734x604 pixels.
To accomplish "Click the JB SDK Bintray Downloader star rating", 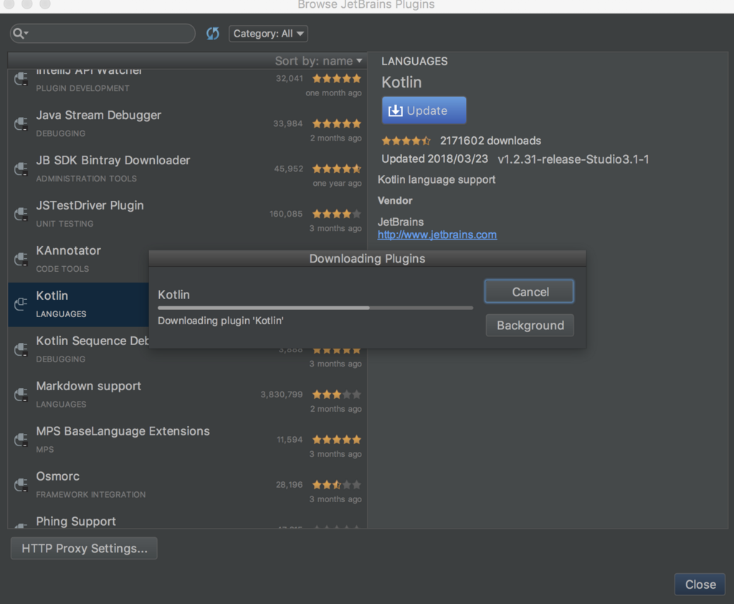I will point(337,169).
